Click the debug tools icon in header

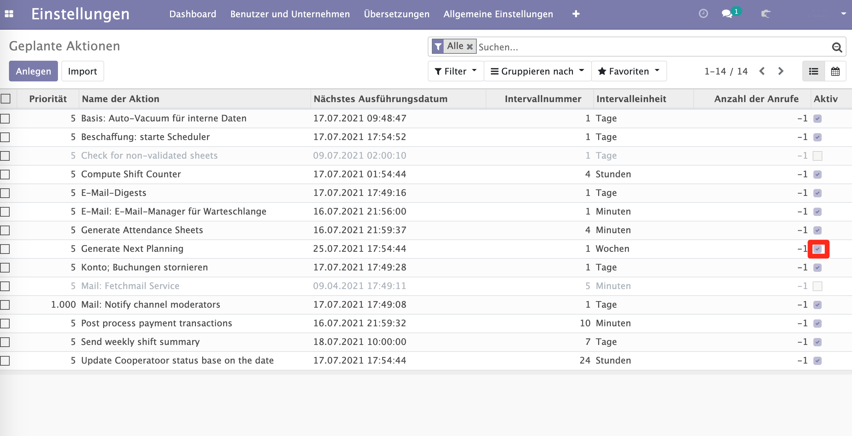pyautogui.click(x=766, y=14)
